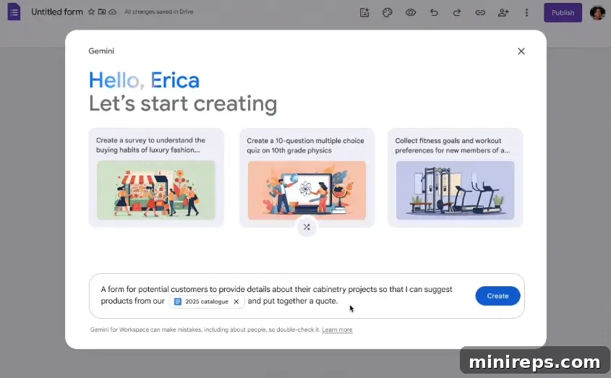Undo the last change
The image size is (611, 378).
434,12
